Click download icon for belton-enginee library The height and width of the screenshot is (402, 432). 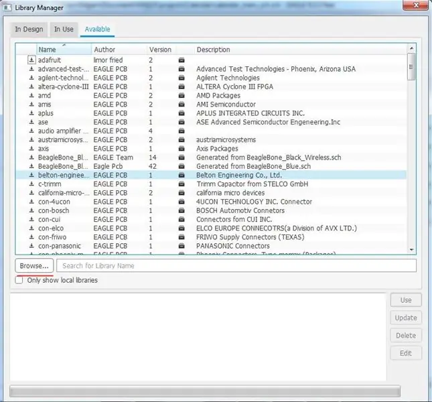31,175
